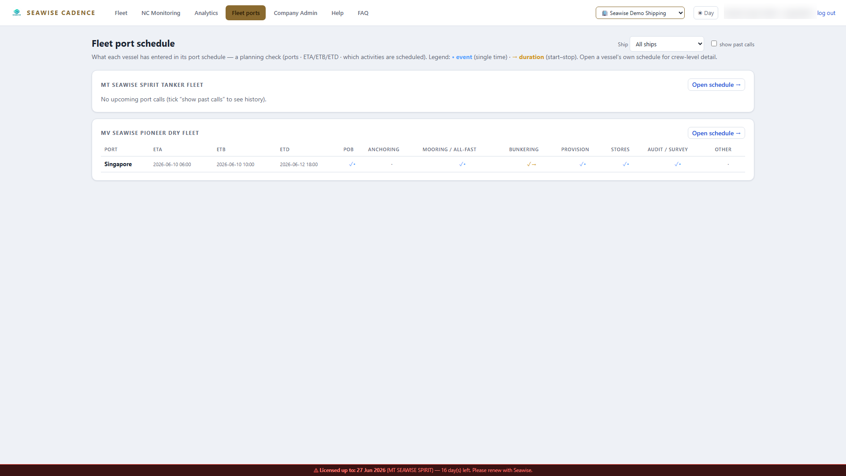Click the ANCHORING column header
Viewport: 846px width, 476px height.
pos(383,149)
